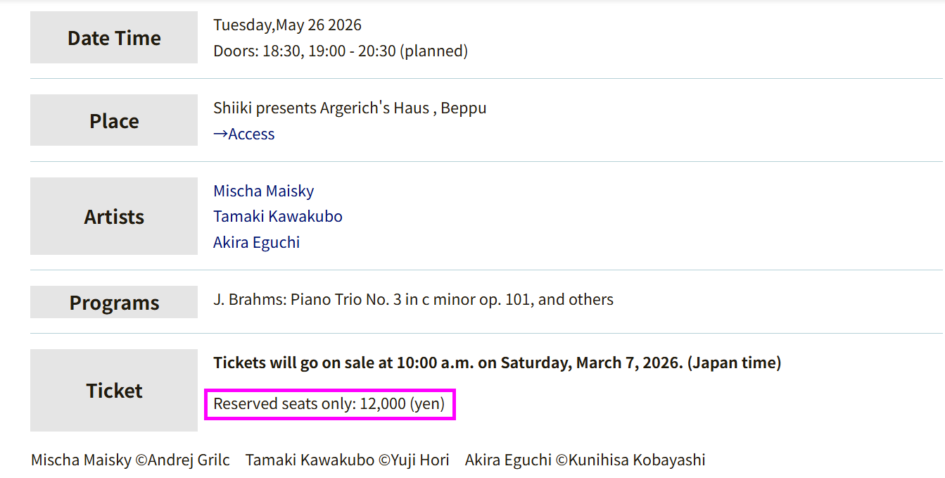Click the Shiiki presents Argerich's Haus venue text

[321, 108]
